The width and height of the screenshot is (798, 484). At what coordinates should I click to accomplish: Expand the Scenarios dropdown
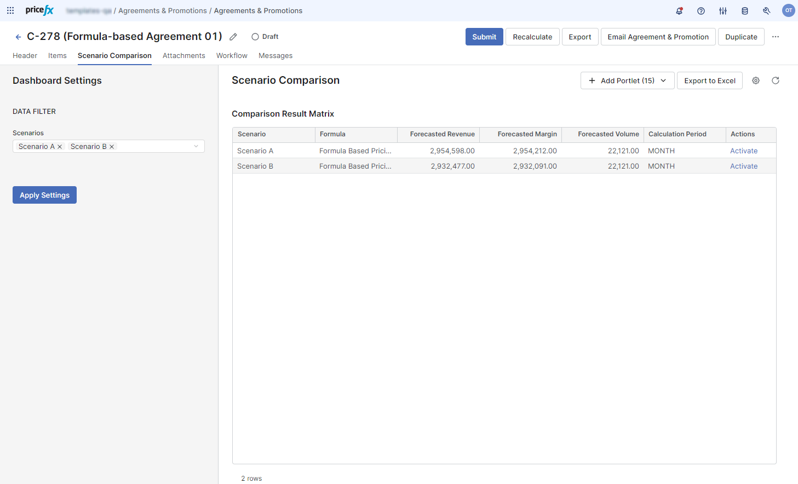[196, 146]
